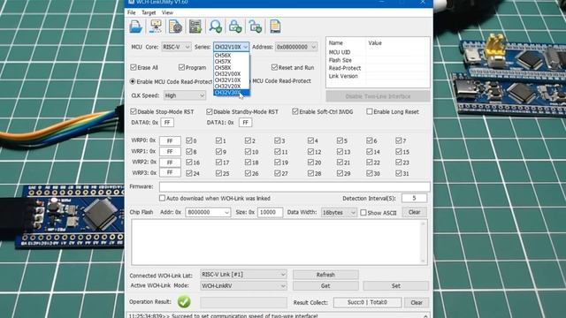Toggle write-protect bit 31 checkbox

[399, 173]
